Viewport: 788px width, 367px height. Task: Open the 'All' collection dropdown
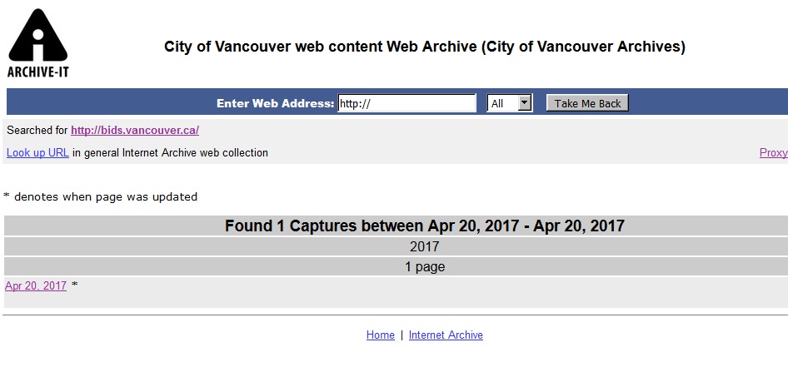509,103
